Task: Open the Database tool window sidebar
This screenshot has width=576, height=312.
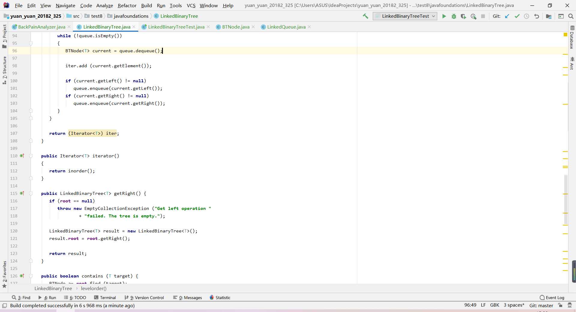Action: [x=572, y=37]
